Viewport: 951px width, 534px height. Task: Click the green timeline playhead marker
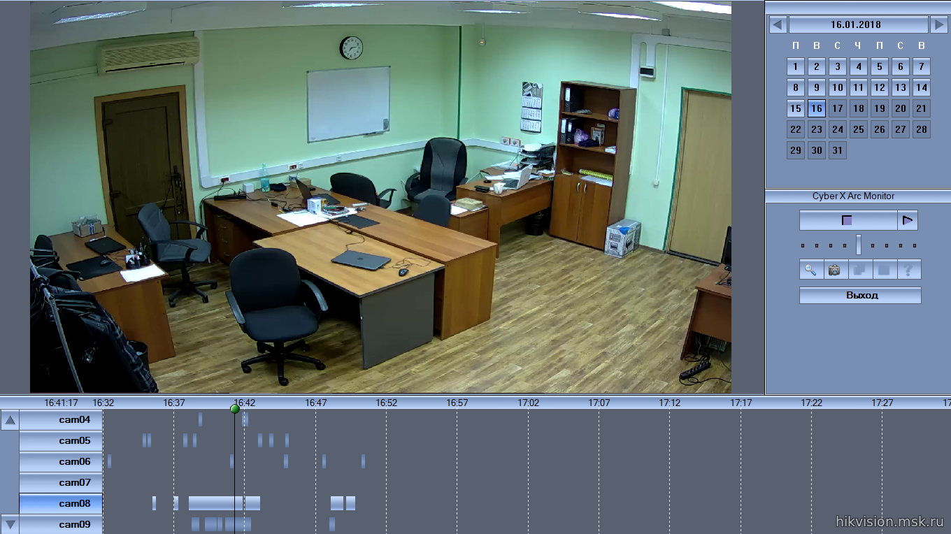[235, 409]
